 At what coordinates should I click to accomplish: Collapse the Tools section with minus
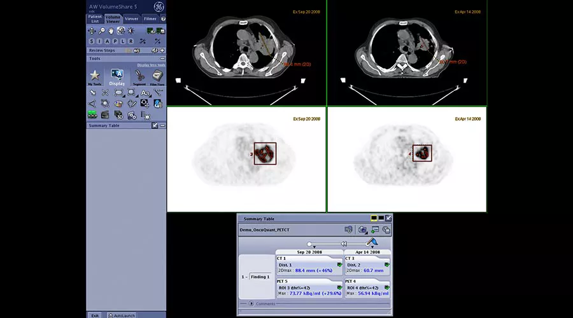162,59
